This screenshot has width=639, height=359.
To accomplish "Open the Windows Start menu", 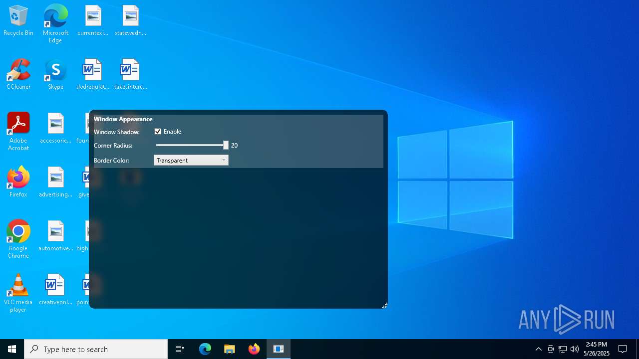I will coord(12,349).
